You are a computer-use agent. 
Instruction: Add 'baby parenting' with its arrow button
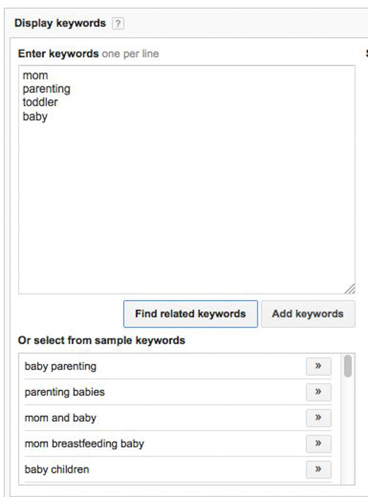(x=318, y=366)
